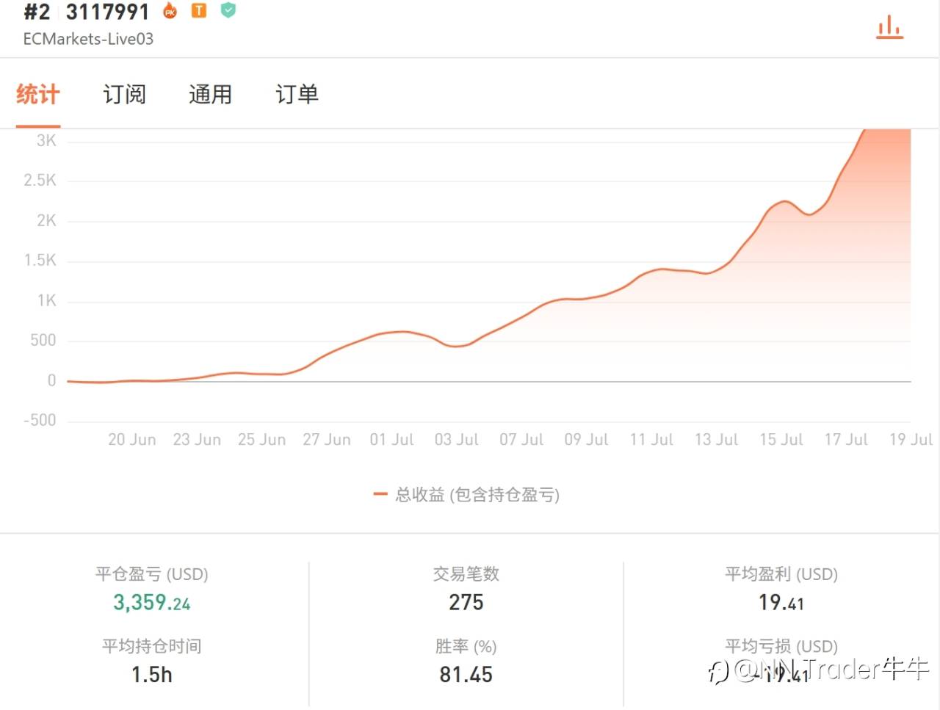This screenshot has width=940, height=710.
Task: Click the 交易笔数 value 275
Action: pyautogui.click(x=466, y=602)
